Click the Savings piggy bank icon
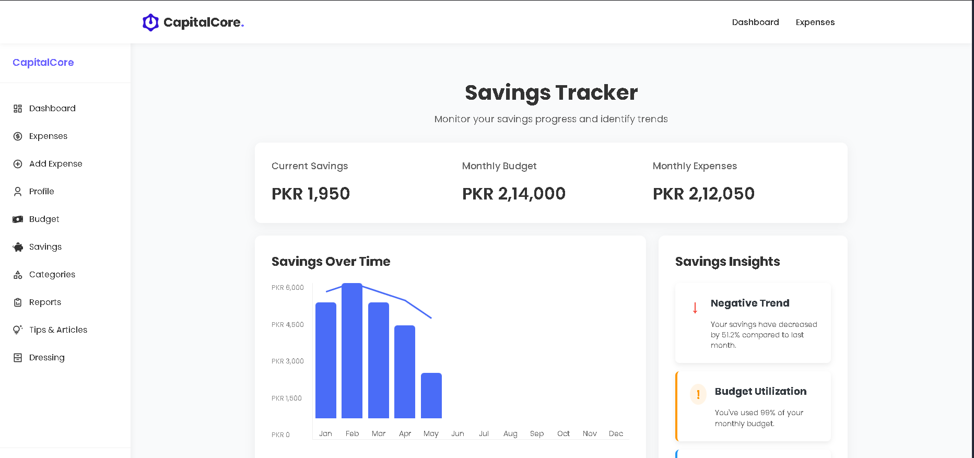974x458 pixels. pyautogui.click(x=18, y=247)
